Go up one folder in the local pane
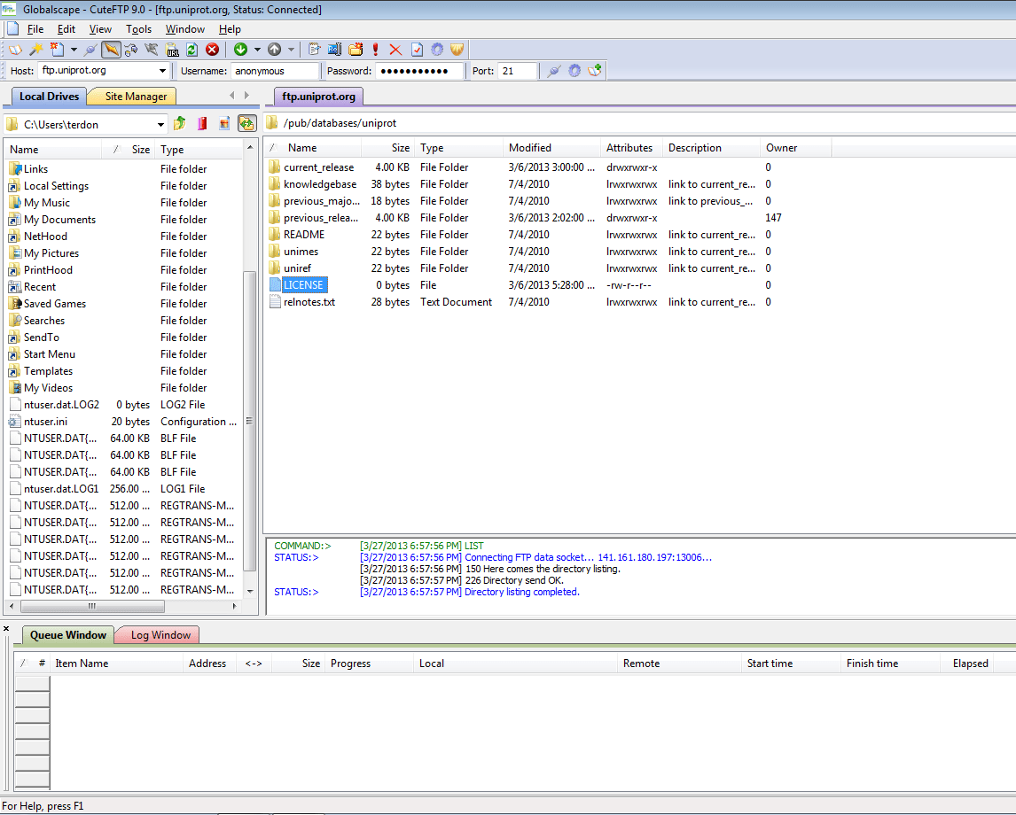1016x815 pixels. [x=179, y=123]
